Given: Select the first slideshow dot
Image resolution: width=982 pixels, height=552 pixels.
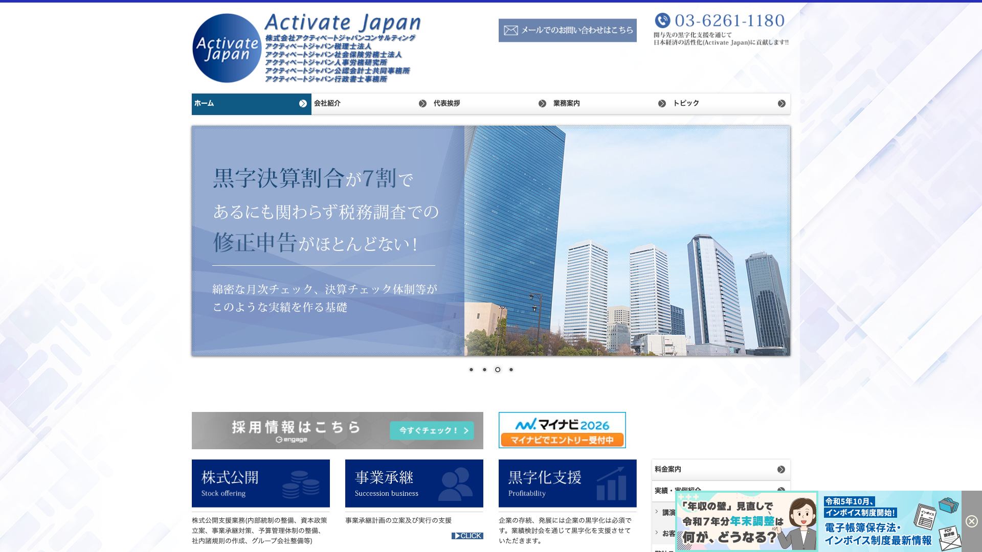Looking at the screenshot, I should (x=471, y=370).
